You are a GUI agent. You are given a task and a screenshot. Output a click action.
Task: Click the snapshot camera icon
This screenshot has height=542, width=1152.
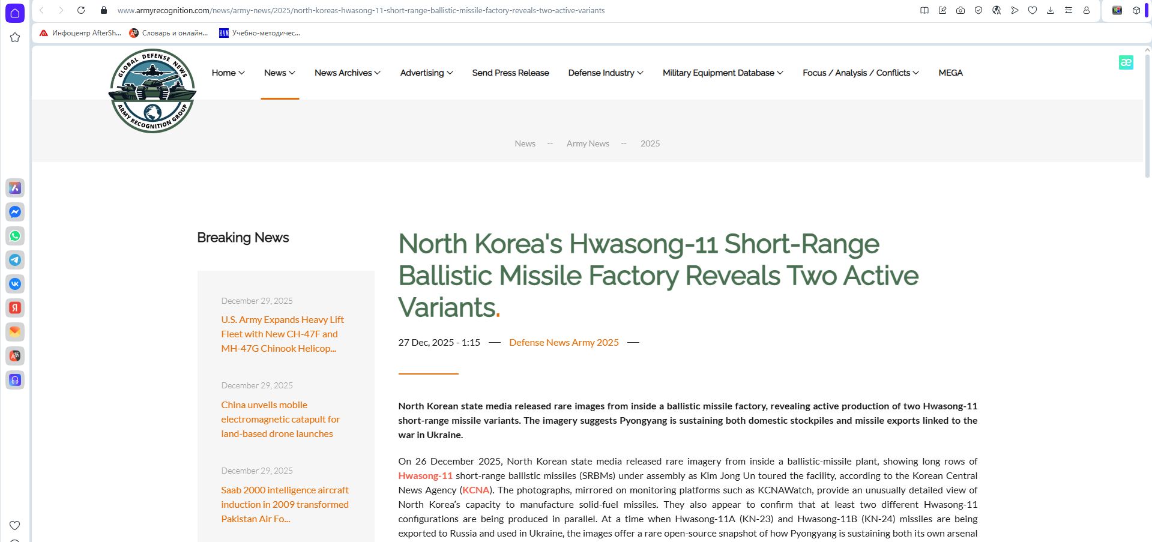(961, 10)
